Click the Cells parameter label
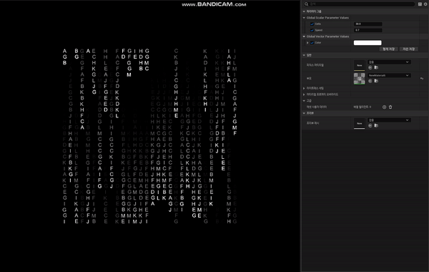The width and height of the screenshot is (429, 272). coord(317,24)
